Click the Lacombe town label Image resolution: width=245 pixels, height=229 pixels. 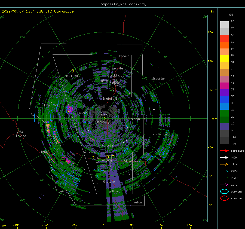point(118,68)
